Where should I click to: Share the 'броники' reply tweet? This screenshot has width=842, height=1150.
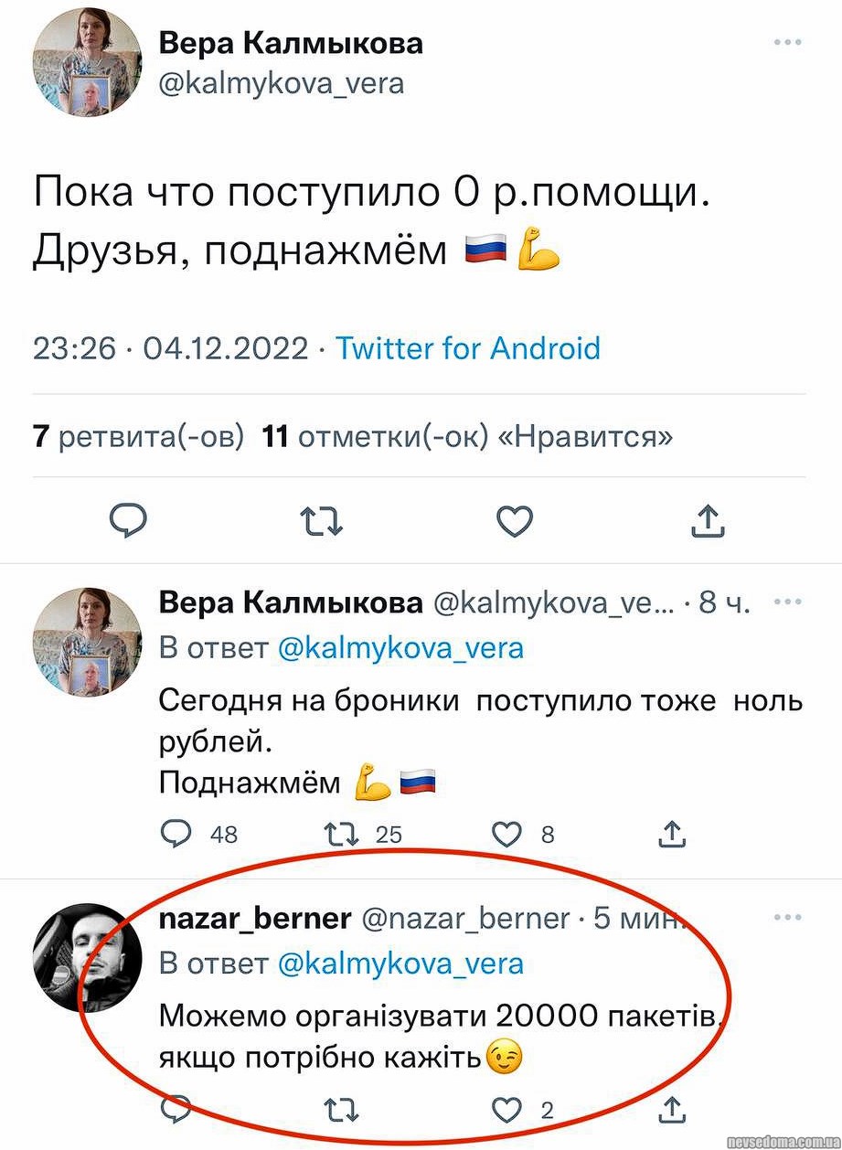pos(672,833)
